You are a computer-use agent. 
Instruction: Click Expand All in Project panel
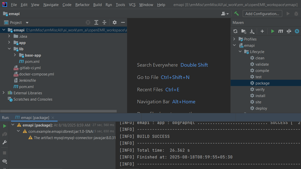pyautogui.click(x=96, y=22)
